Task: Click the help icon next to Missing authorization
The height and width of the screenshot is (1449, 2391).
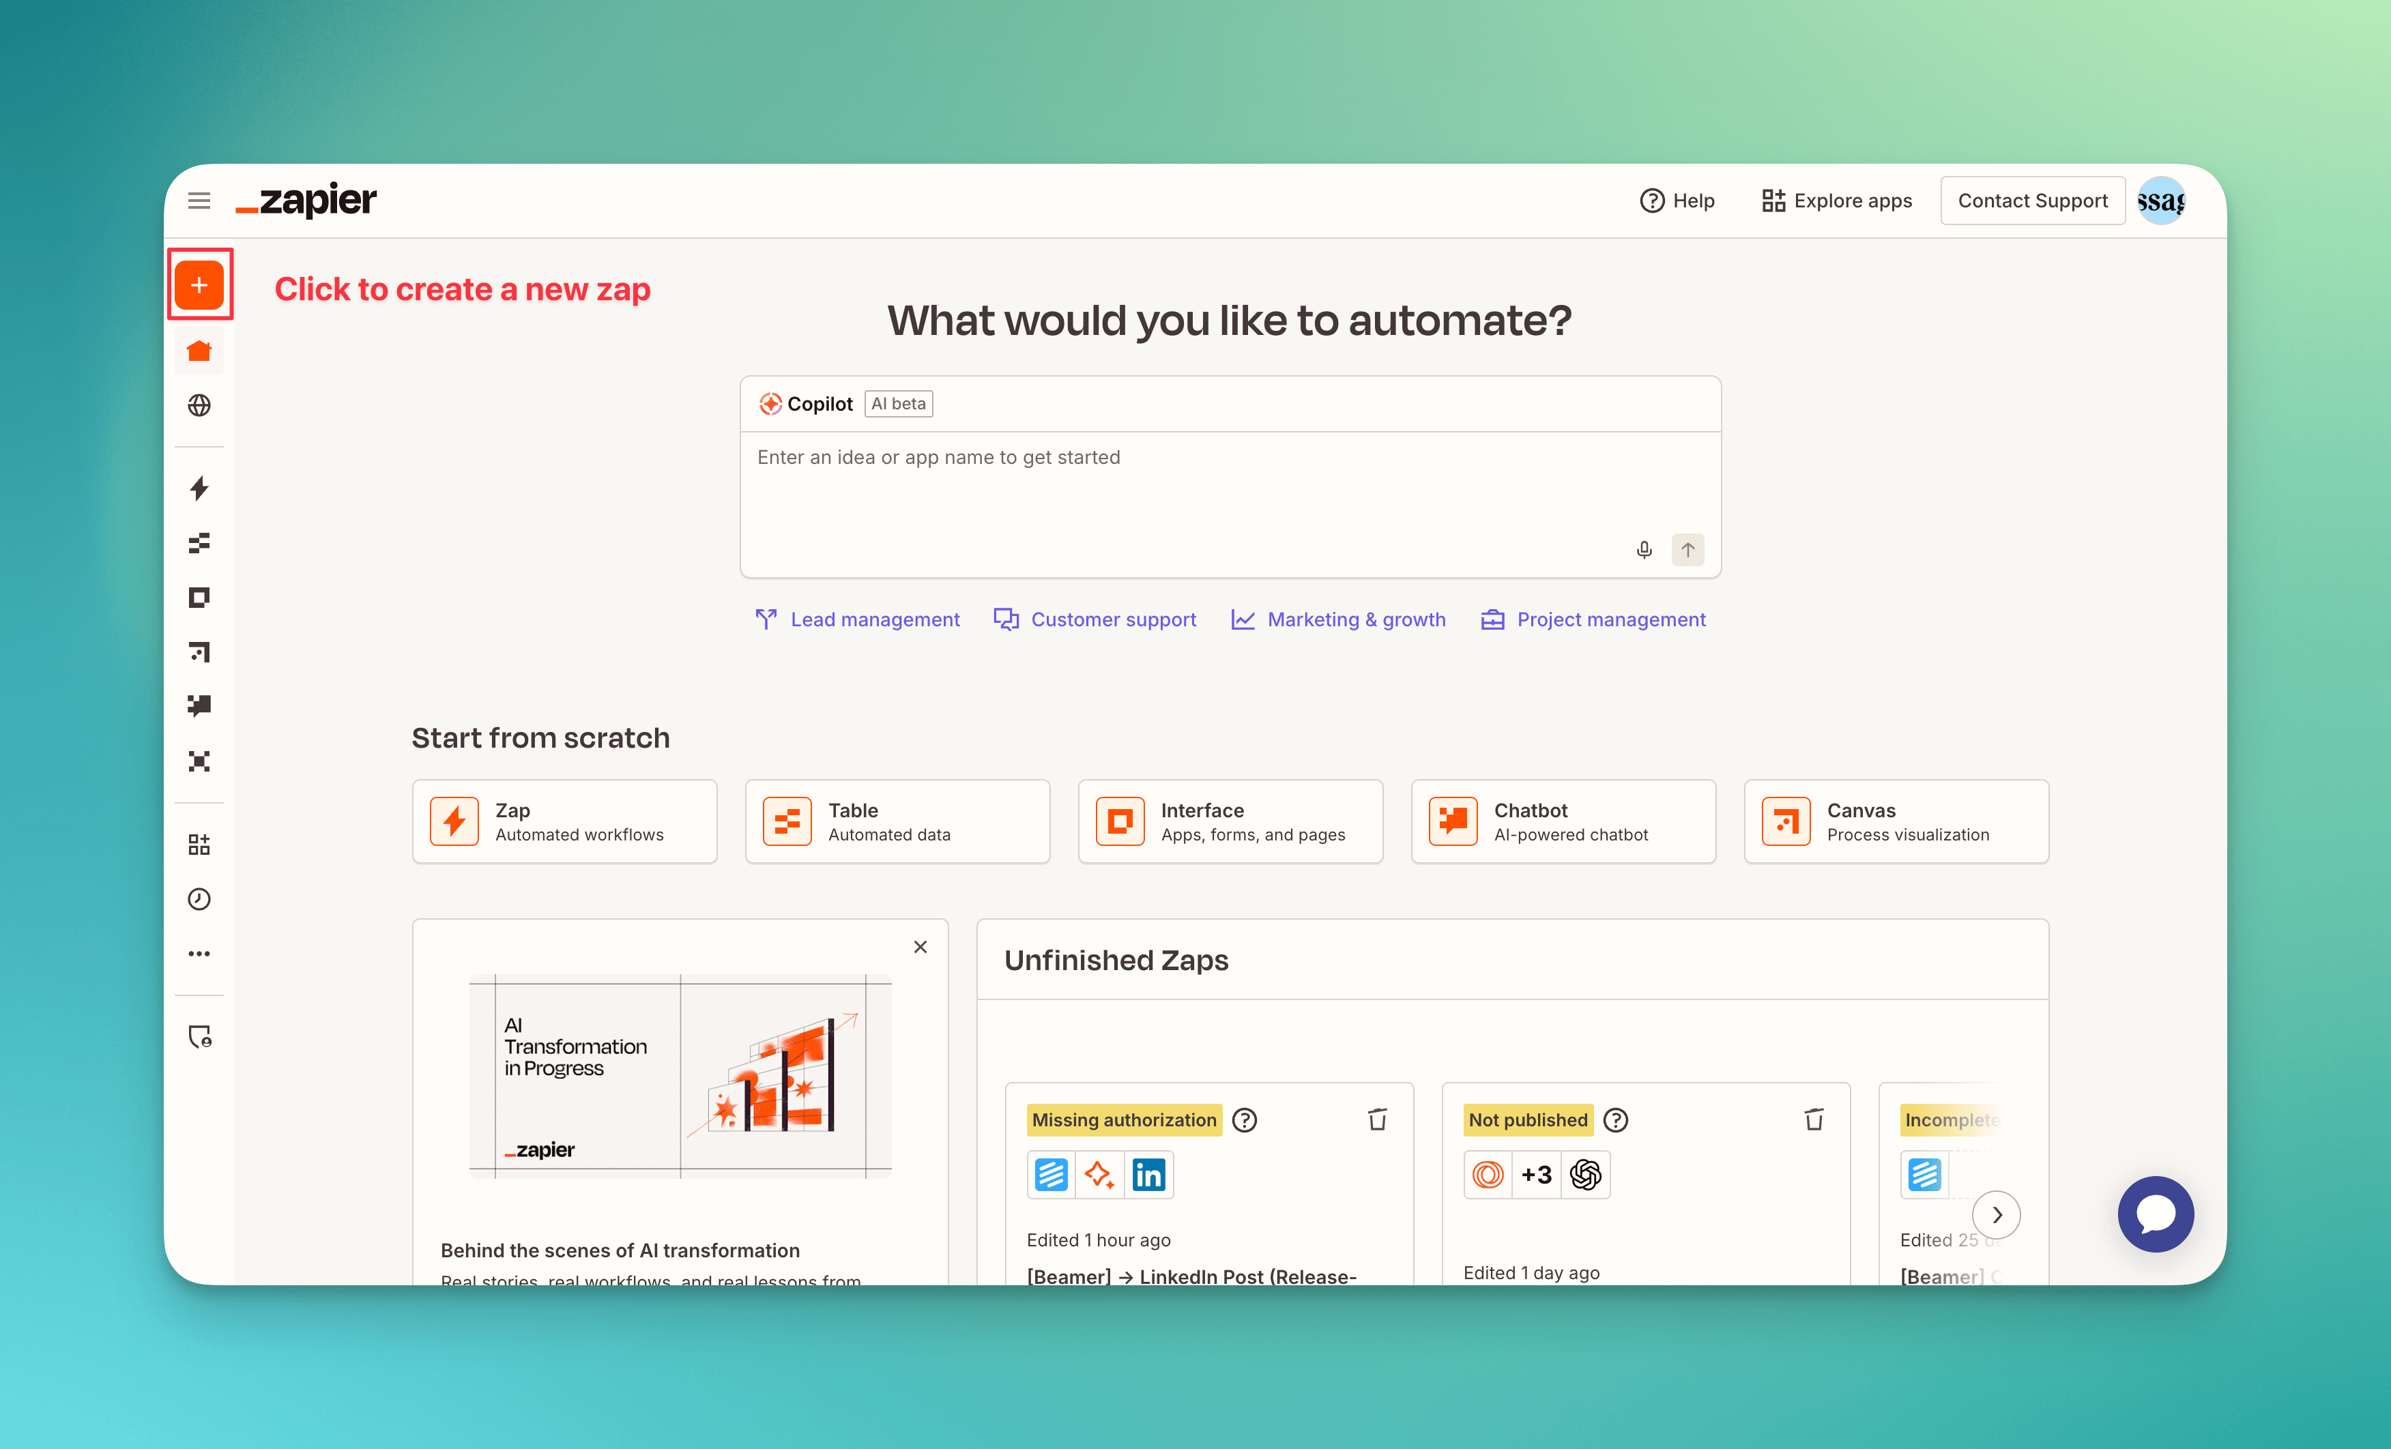Action: coord(1244,1120)
